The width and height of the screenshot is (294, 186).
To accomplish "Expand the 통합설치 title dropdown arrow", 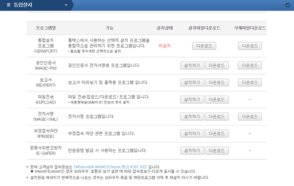I will click(x=66, y=5).
